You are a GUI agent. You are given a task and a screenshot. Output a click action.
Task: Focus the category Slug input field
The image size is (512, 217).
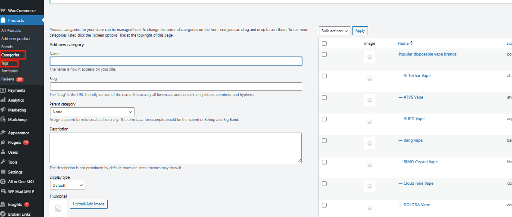tap(176, 87)
